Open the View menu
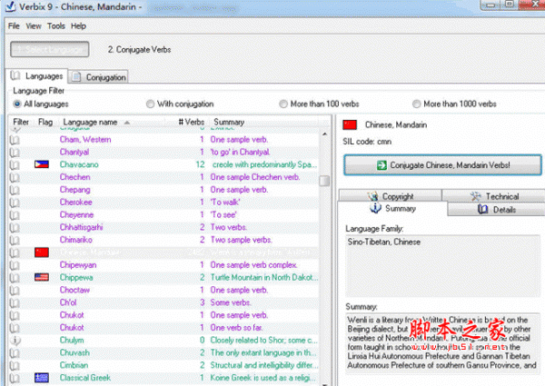The width and height of the screenshot is (545, 386). tap(34, 26)
